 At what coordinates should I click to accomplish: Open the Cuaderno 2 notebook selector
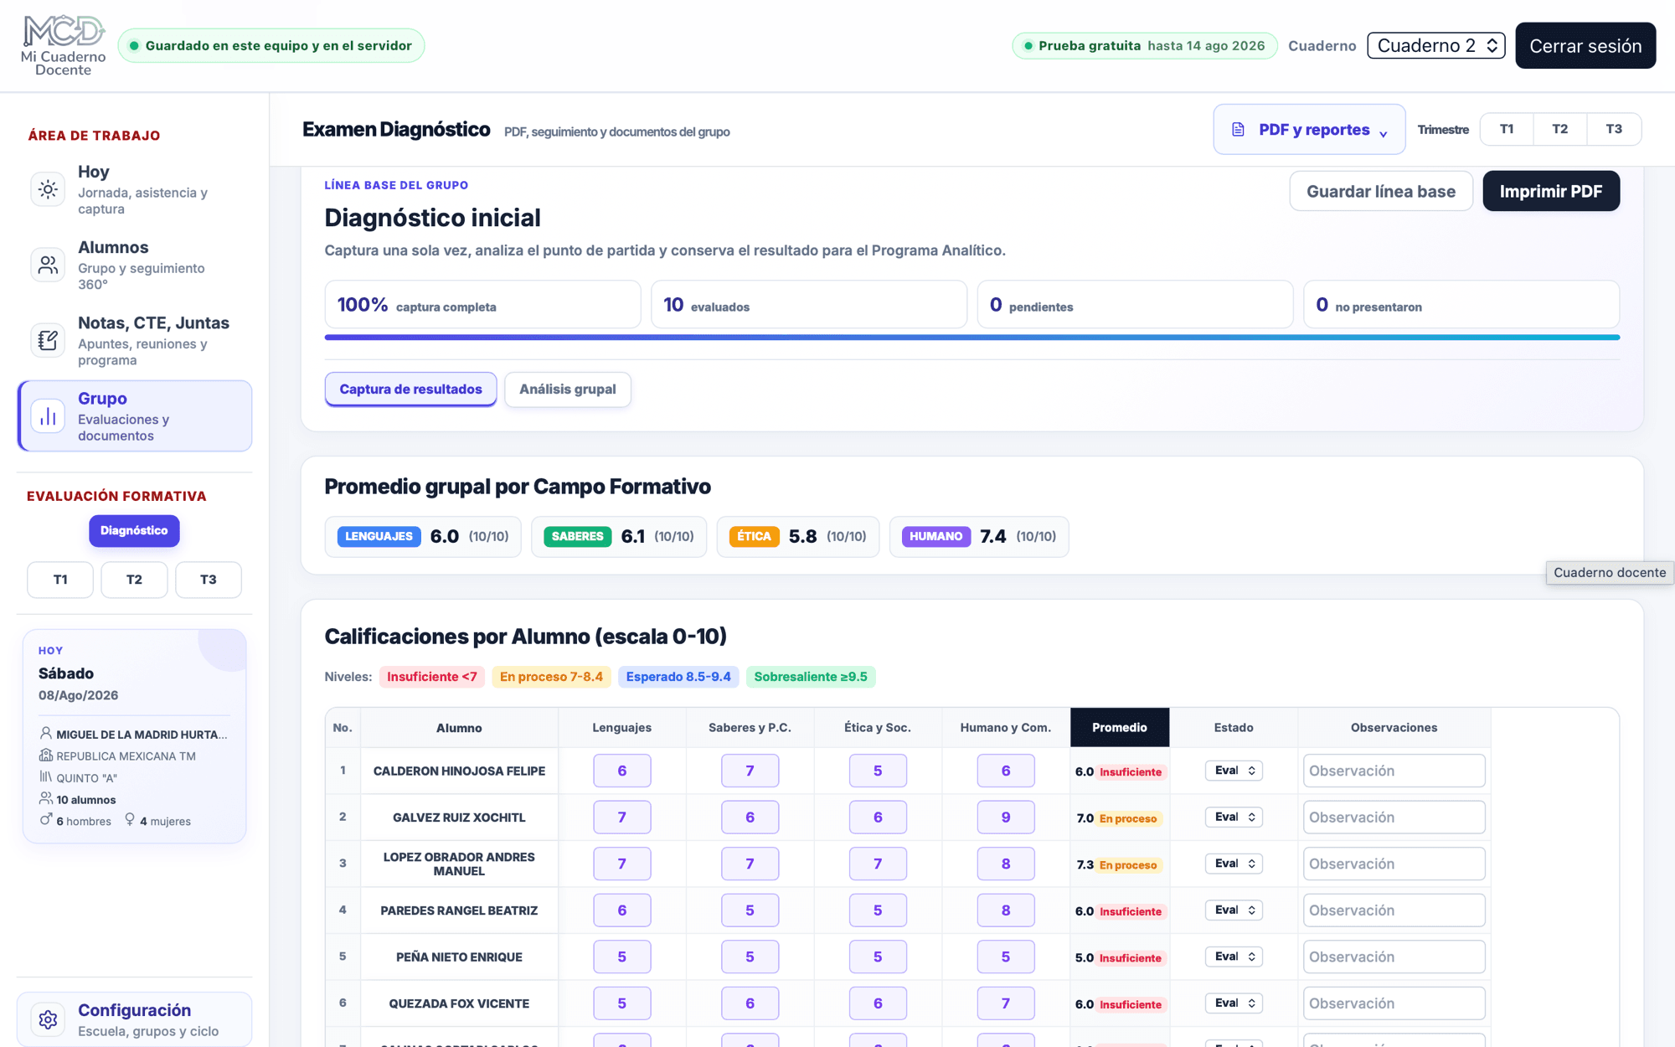[x=1436, y=45]
